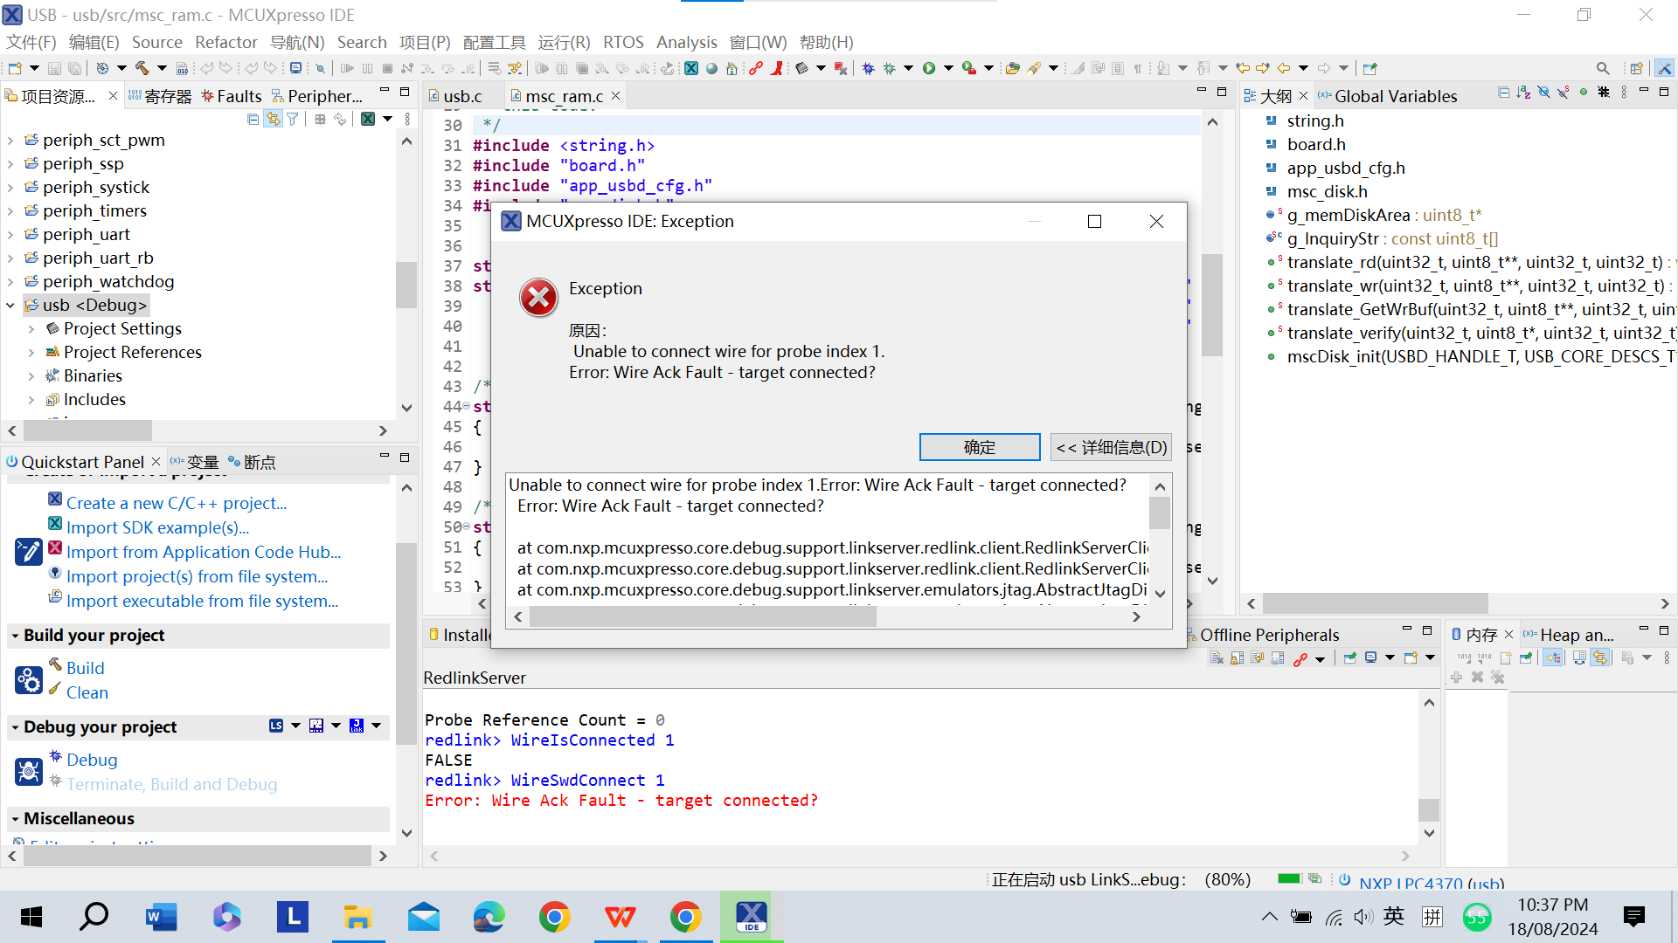Viewport: 1678px width, 943px height.
Task: Click Sort alphabetically icon in Outline panel
Action: [x=1523, y=93]
